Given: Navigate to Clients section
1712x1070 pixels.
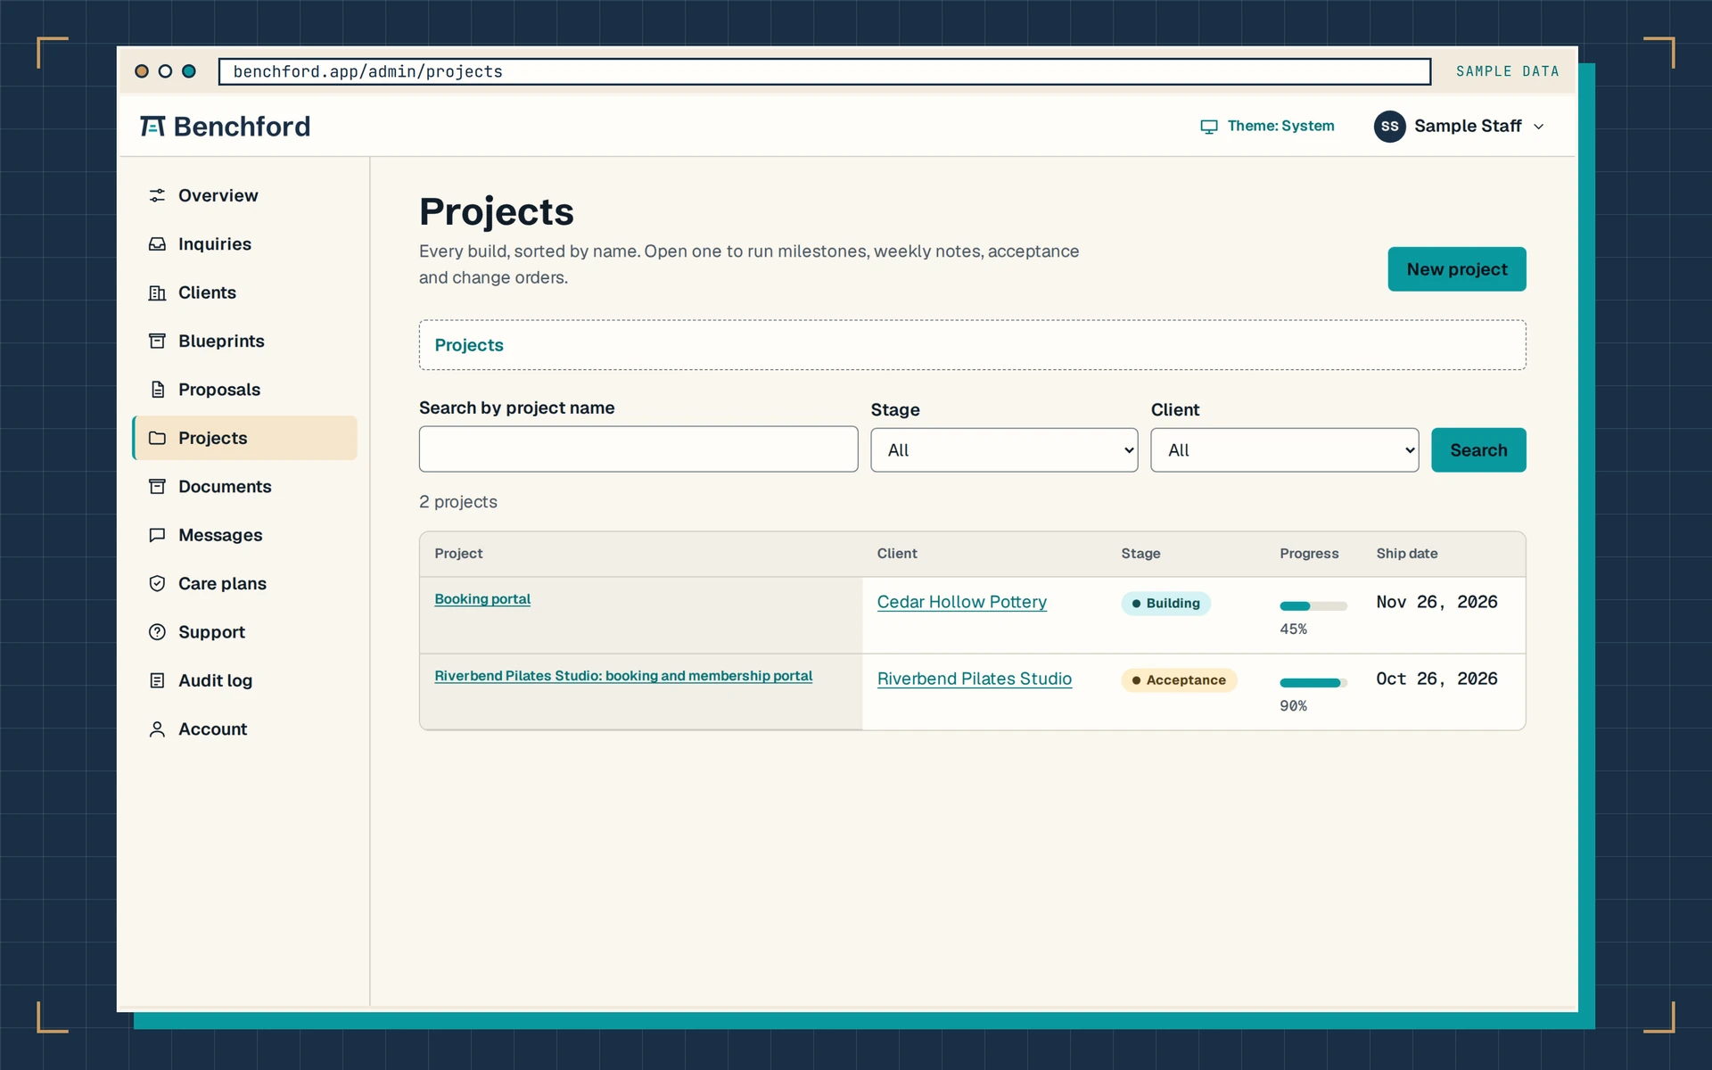Looking at the screenshot, I should 244,292.
